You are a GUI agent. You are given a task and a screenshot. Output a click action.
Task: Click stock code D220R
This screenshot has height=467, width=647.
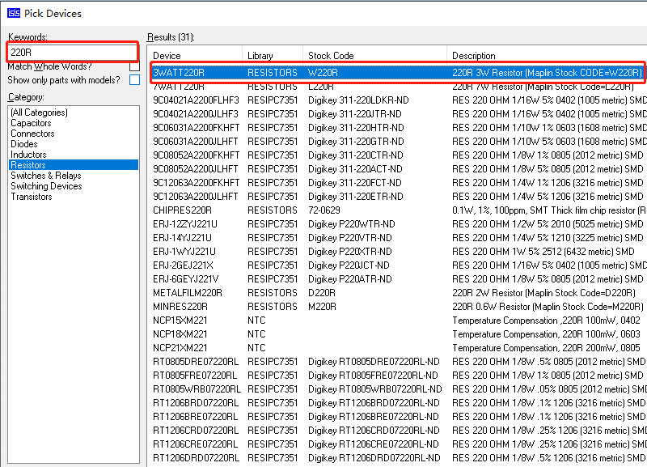[x=322, y=293]
